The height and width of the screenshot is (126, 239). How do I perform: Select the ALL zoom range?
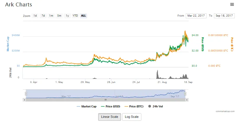click(x=83, y=16)
